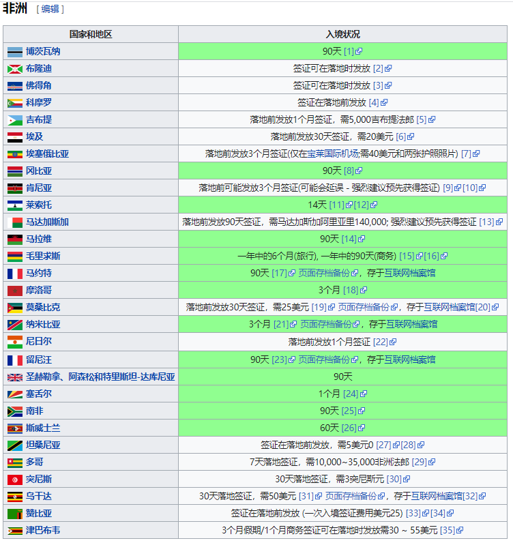Click the Egypt flag next to 埃及
This screenshot has width=513, height=543.
coord(15,137)
